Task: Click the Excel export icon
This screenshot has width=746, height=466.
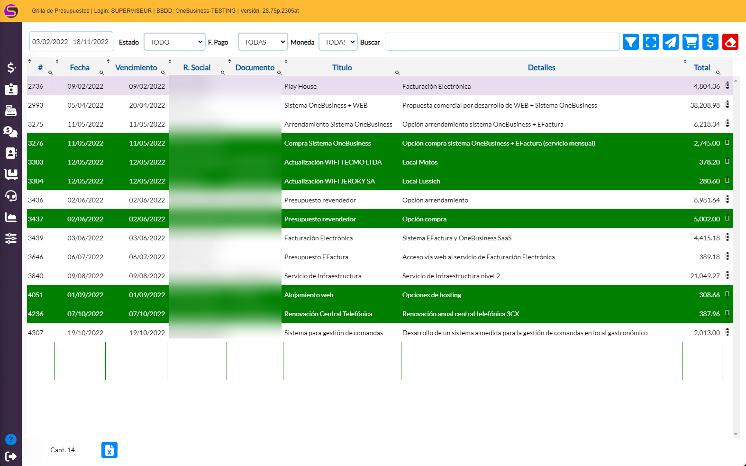Action: click(x=109, y=450)
